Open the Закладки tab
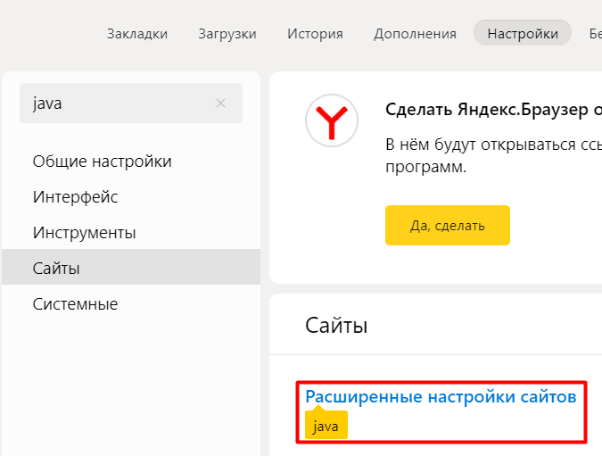Viewport: 602px width, 456px height. tap(137, 34)
